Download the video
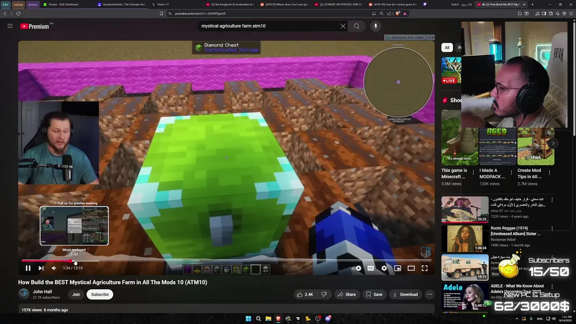The image size is (576, 324). (405, 294)
